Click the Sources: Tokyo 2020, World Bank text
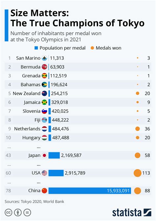156x221 pixels. pyautogui.click(x=34, y=202)
